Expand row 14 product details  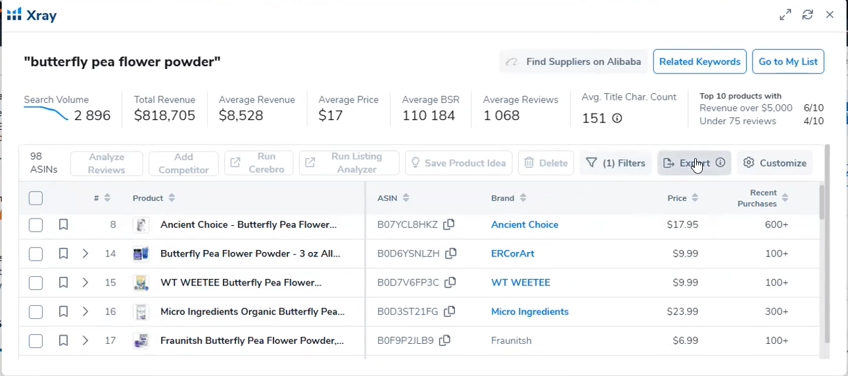point(85,254)
